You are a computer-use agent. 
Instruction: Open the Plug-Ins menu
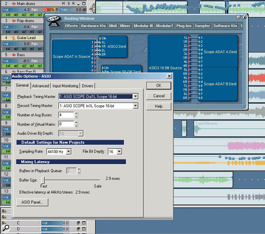(x=184, y=26)
